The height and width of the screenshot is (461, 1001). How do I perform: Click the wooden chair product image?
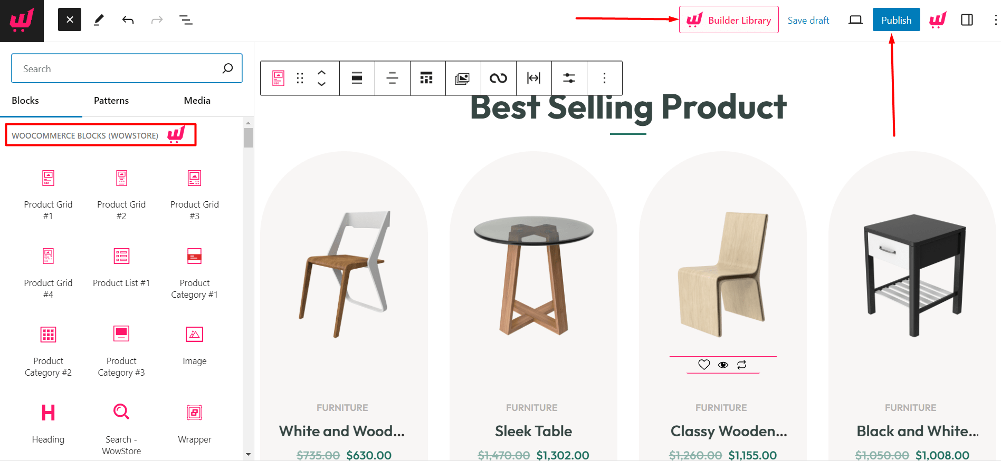(x=344, y=274)
